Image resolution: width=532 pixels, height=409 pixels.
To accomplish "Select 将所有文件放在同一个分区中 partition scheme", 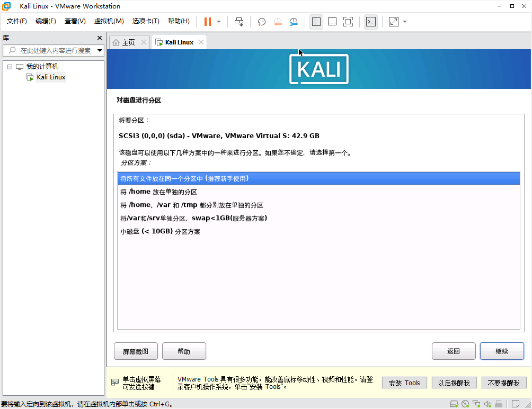I will (318, 179).
